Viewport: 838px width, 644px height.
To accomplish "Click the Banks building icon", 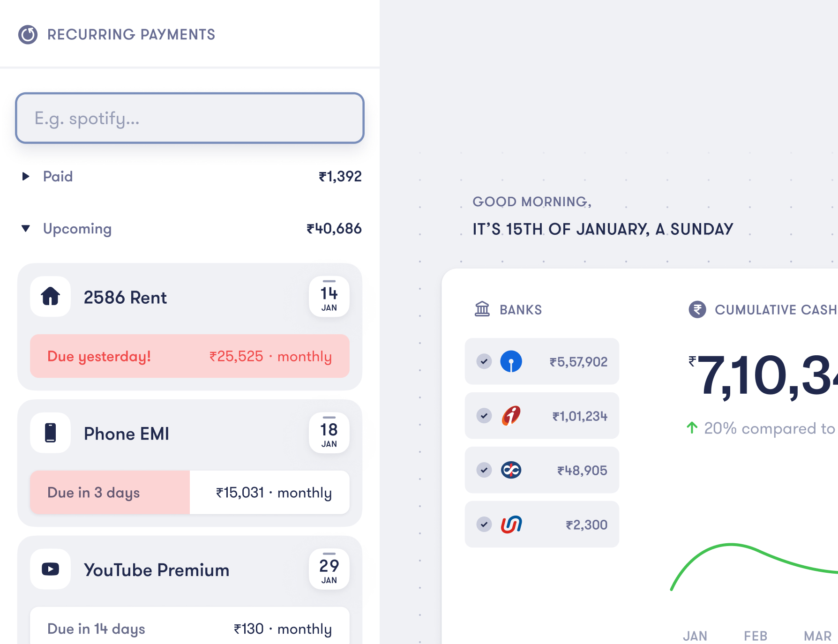I will (482, 309).
